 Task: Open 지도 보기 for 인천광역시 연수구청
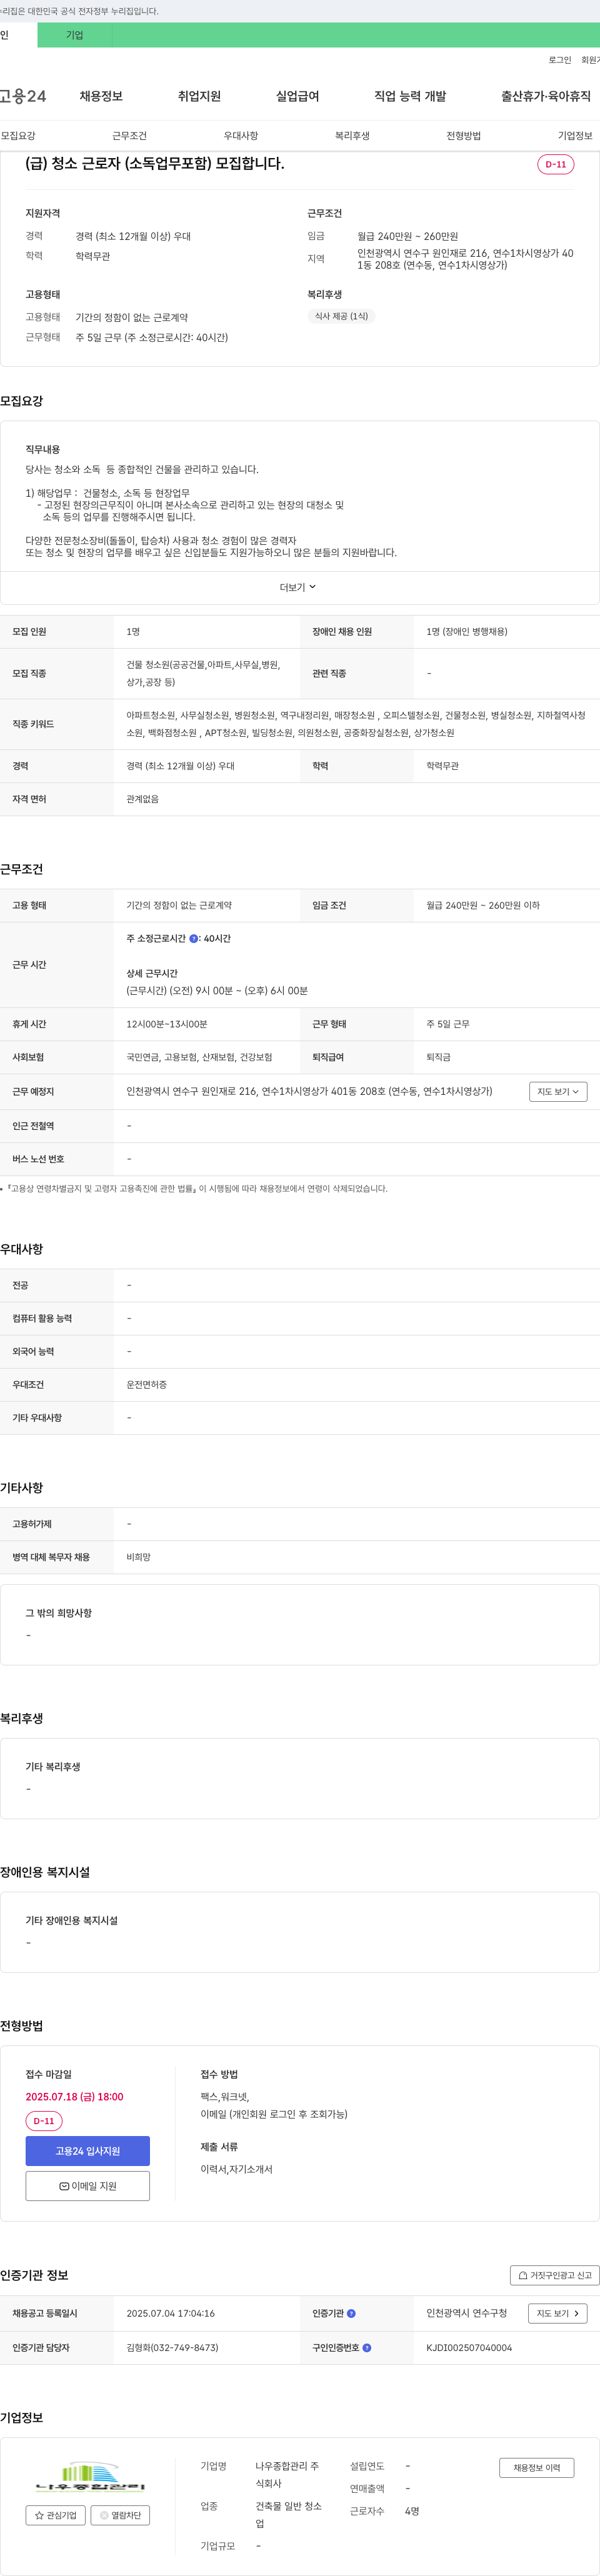pyautogui.click(x=558, y=2313)
